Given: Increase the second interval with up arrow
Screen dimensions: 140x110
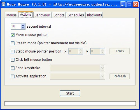Looking at the screenshot, I should (23, 25).
